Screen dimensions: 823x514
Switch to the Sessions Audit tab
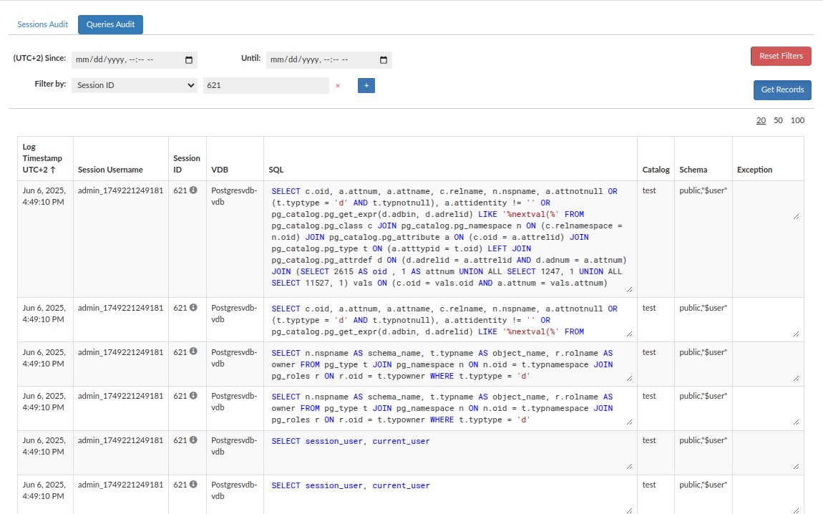(x=42, y=24)
